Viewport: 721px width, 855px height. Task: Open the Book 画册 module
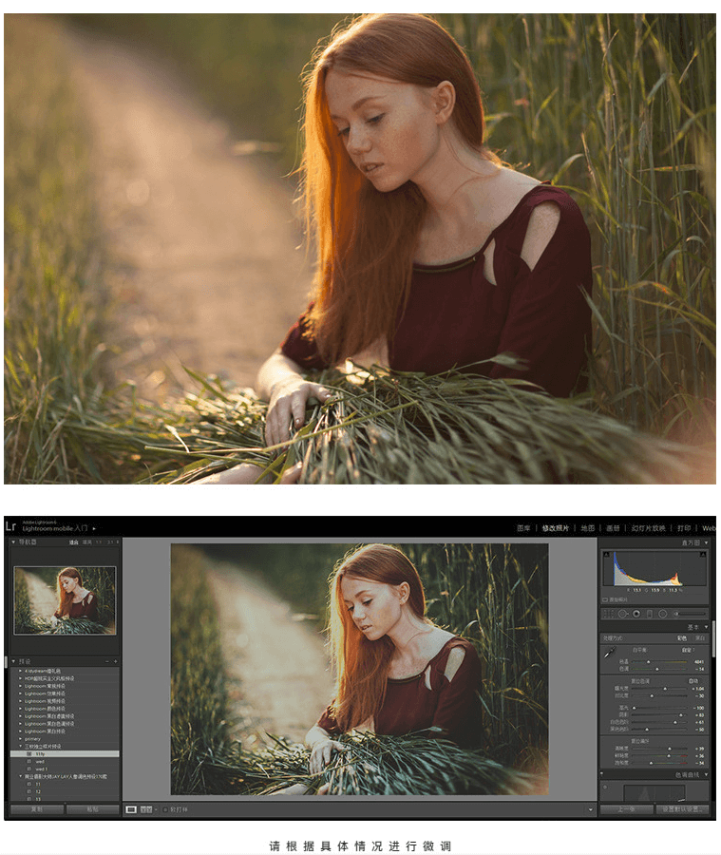(x=613, y=528)
